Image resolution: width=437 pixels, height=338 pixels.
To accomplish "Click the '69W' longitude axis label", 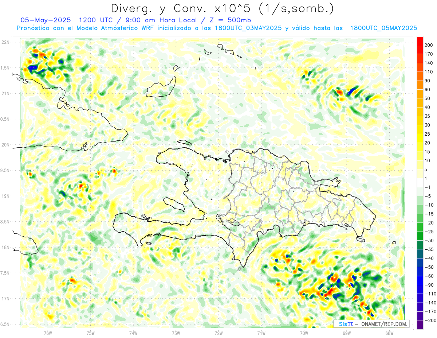I will (347, 333).
